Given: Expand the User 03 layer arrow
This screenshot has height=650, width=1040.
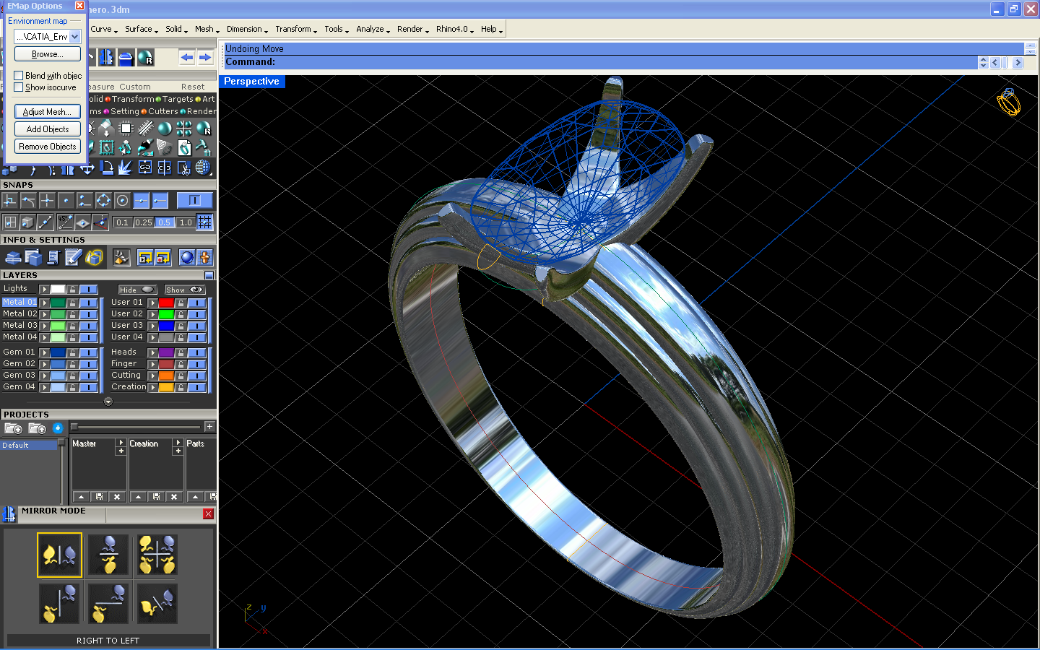Looking at the screenshot, I should pos(152,326).
